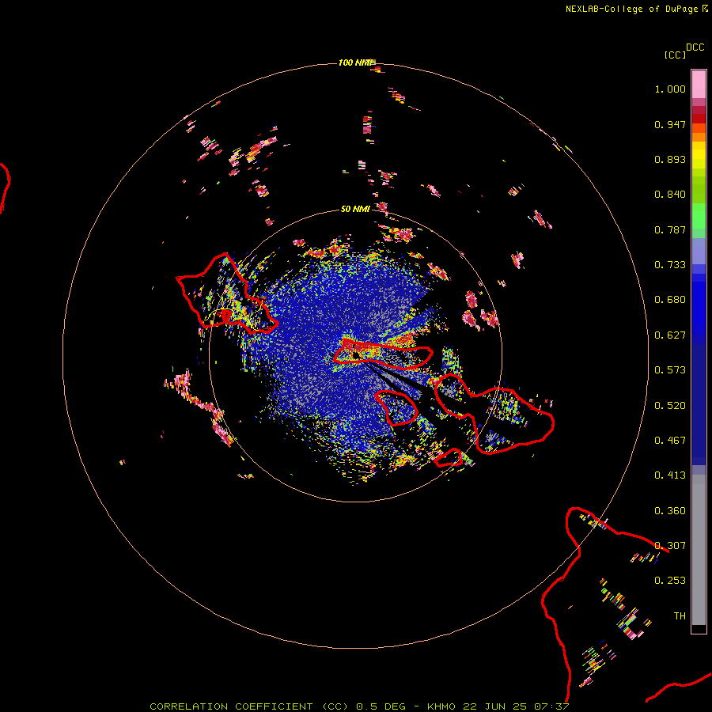Click the pink color band near 1.000
712x712 pixels.
(699, 85)
